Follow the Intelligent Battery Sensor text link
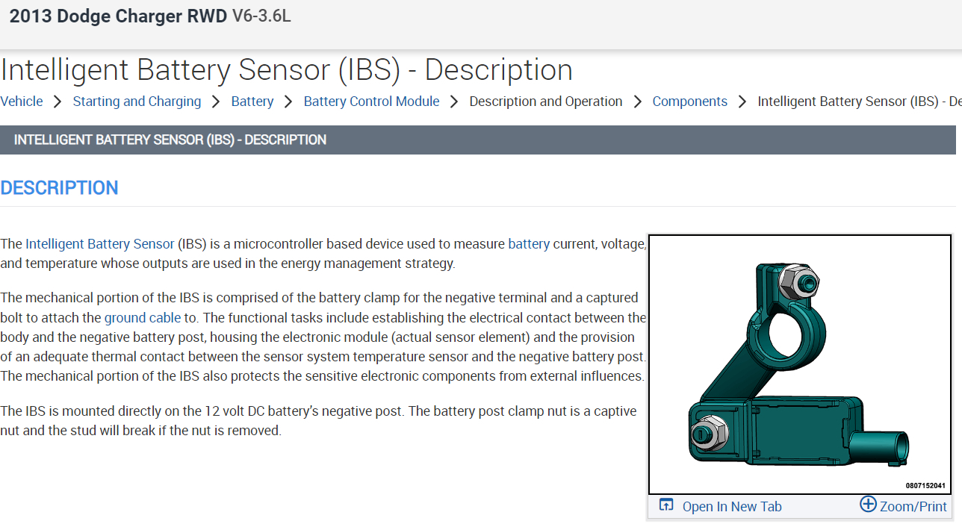 [x=100, y=244]
